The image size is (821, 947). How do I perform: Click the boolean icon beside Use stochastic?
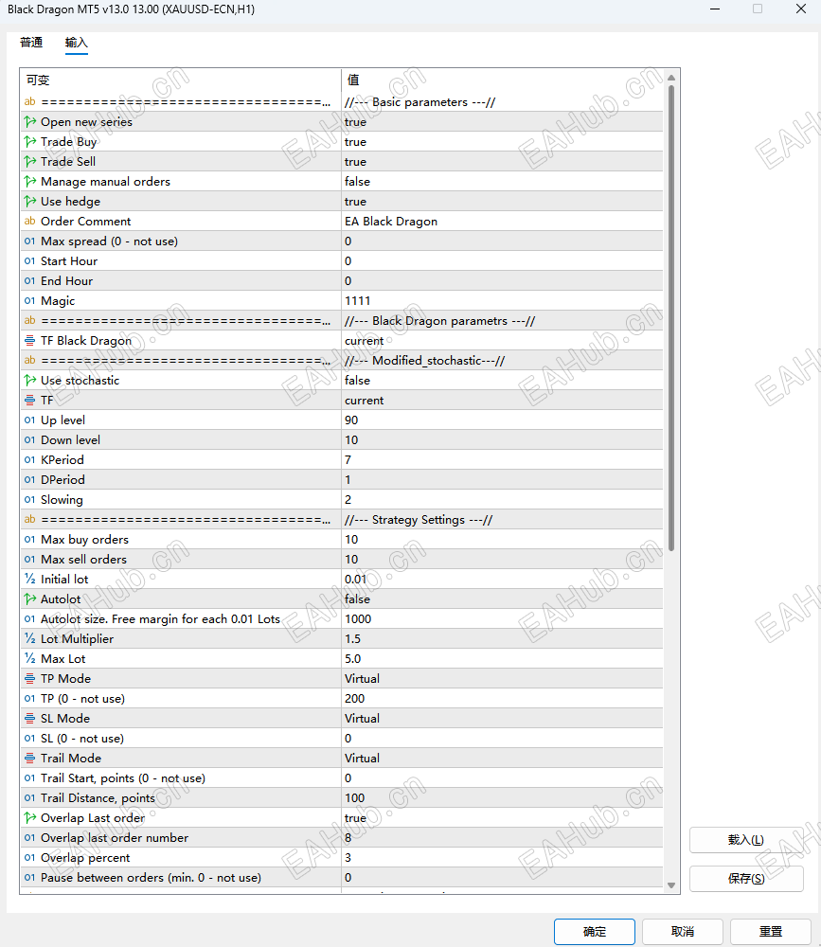[x=30, y=381]
